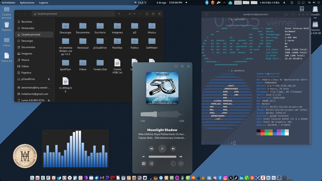The width and height of the screenshot is (322, 181).
Task: Open new terminal tab plus button
Action: click(206, 14)
